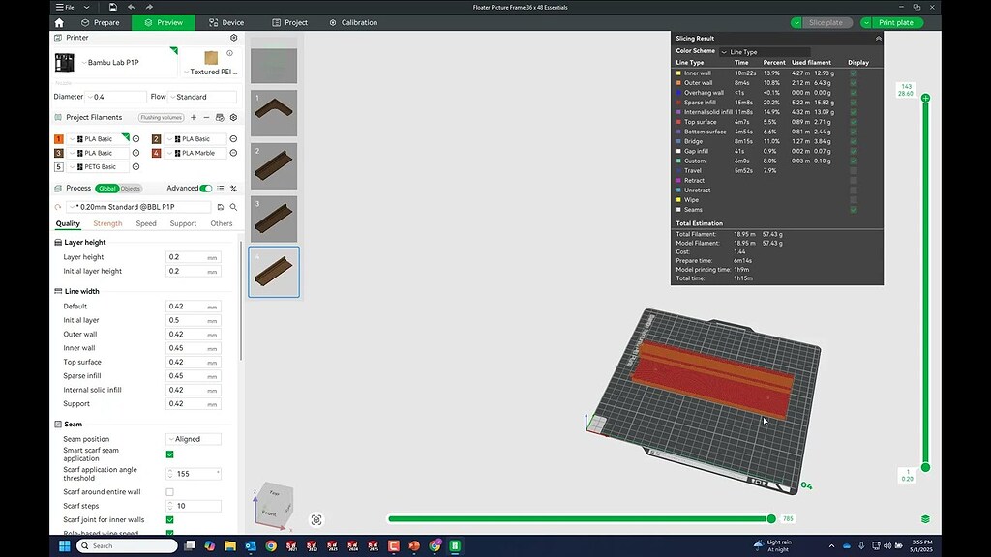Open the Print plate arrow dropdown
Image resolution: width=991 pixels, height=557 pixels.
point(866,23)
